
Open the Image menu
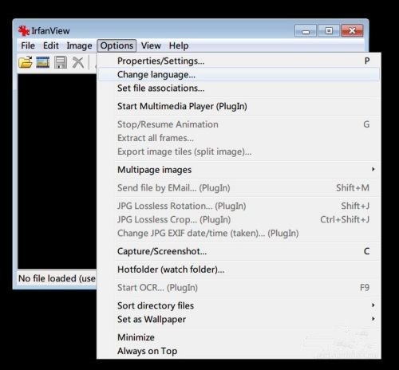(79, 45)
